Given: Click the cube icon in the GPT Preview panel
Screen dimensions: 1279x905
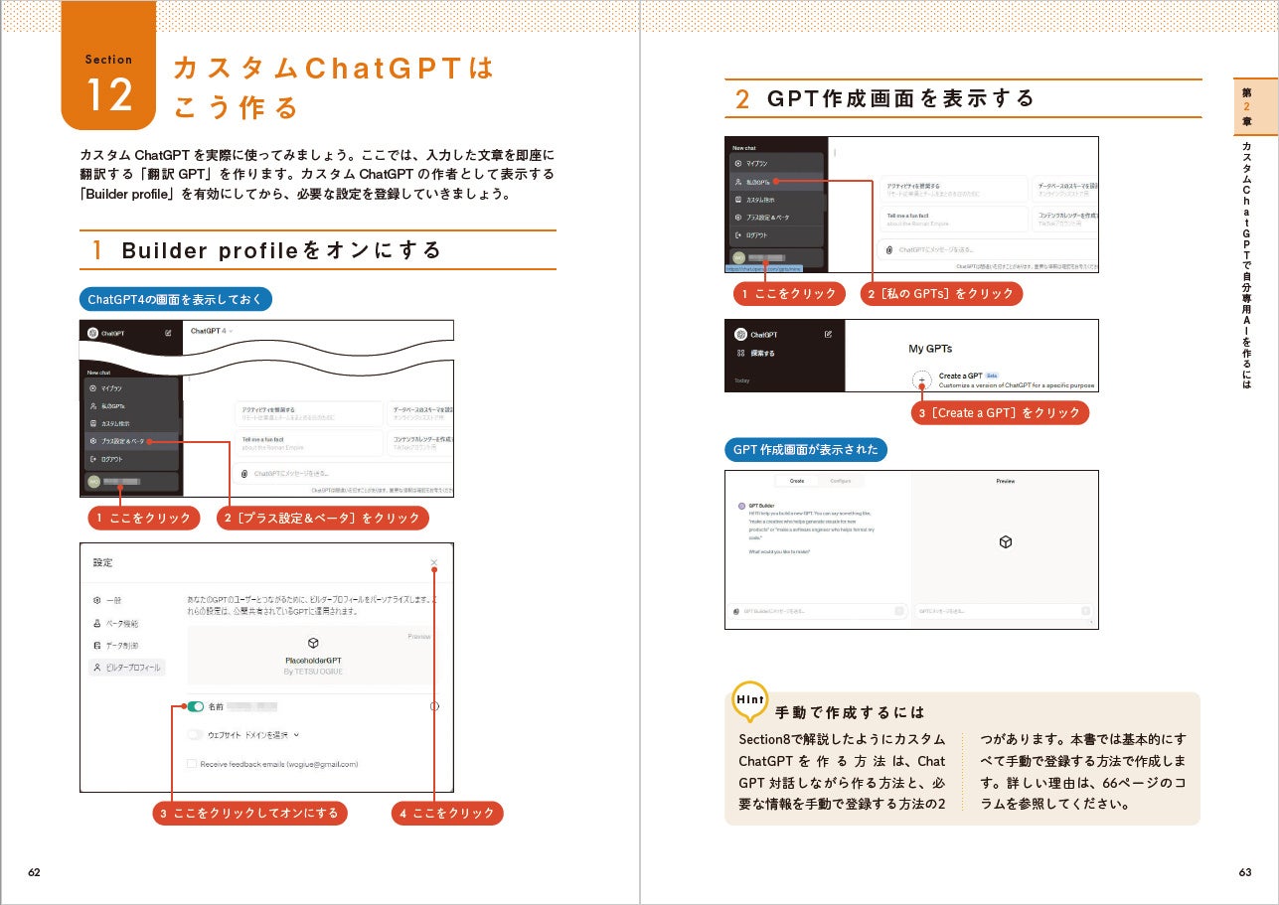Looking at the screenshot, I should (x=1006, y=541).
